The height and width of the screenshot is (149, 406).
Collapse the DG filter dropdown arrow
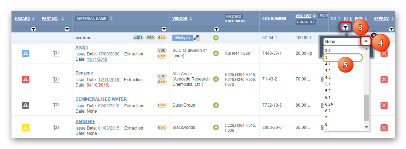coord(366,41)
